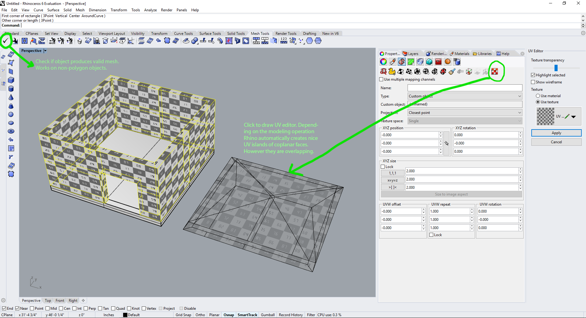Click the Cancel button in UV Editor

pos(556,142)
